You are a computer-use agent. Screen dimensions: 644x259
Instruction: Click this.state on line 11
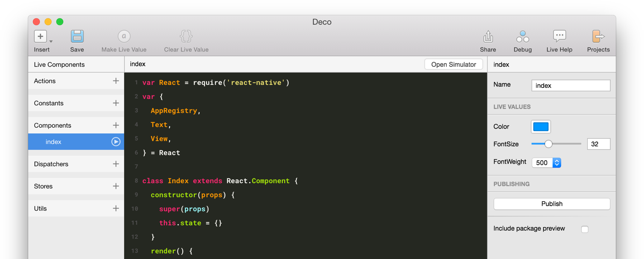tap(180, 223)
